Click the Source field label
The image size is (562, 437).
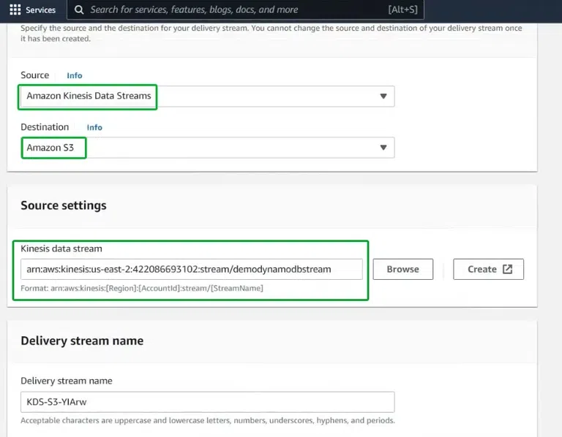point(35,75)
